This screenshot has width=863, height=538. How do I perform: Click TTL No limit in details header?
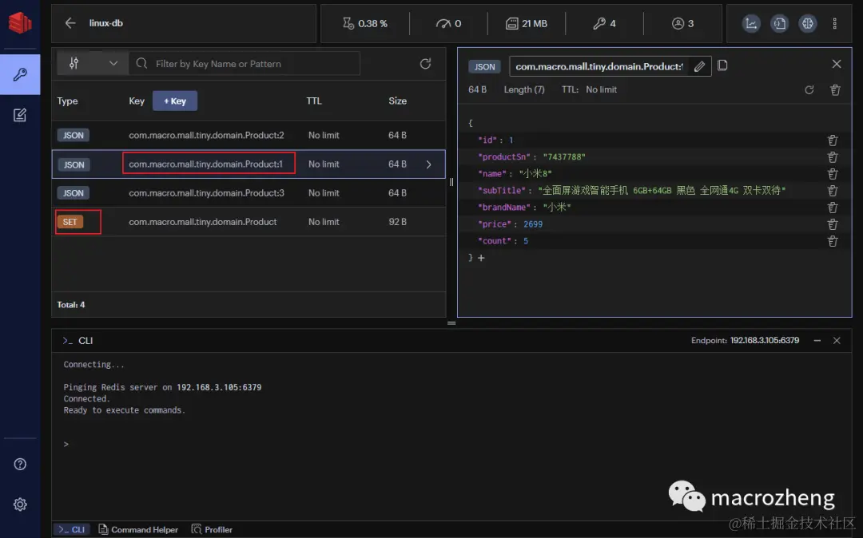click(x=589, y=89)
